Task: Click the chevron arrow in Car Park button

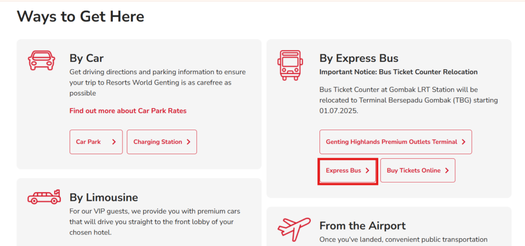Action: [114, 142]
